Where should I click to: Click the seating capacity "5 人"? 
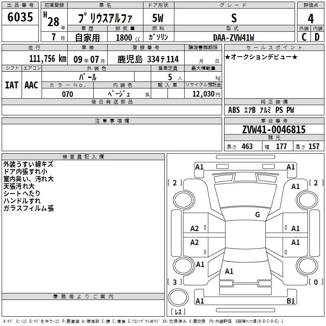[x=175, y=77]
